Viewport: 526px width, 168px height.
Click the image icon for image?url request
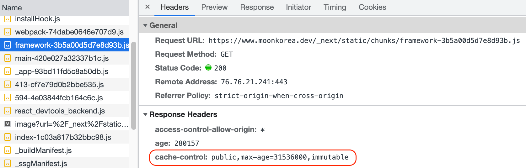[8, 124]
